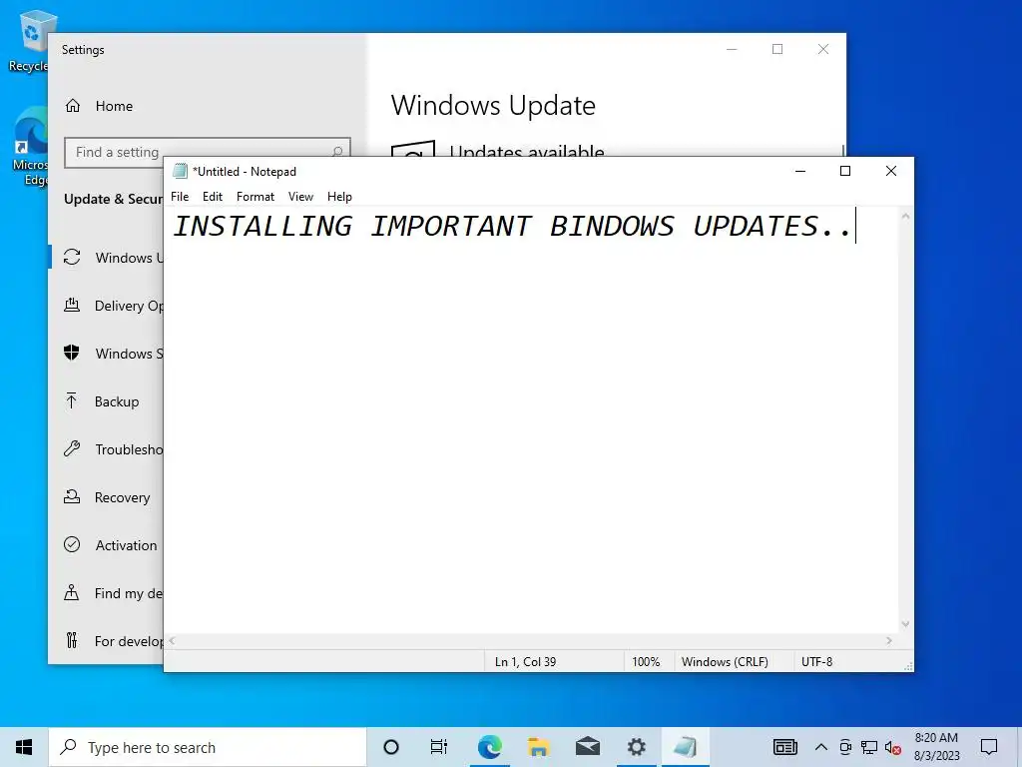Click the Windows (CRLF) status entry
This screenshot has height=767, width=1022.
pyautogui.click(x=725, y=661)
